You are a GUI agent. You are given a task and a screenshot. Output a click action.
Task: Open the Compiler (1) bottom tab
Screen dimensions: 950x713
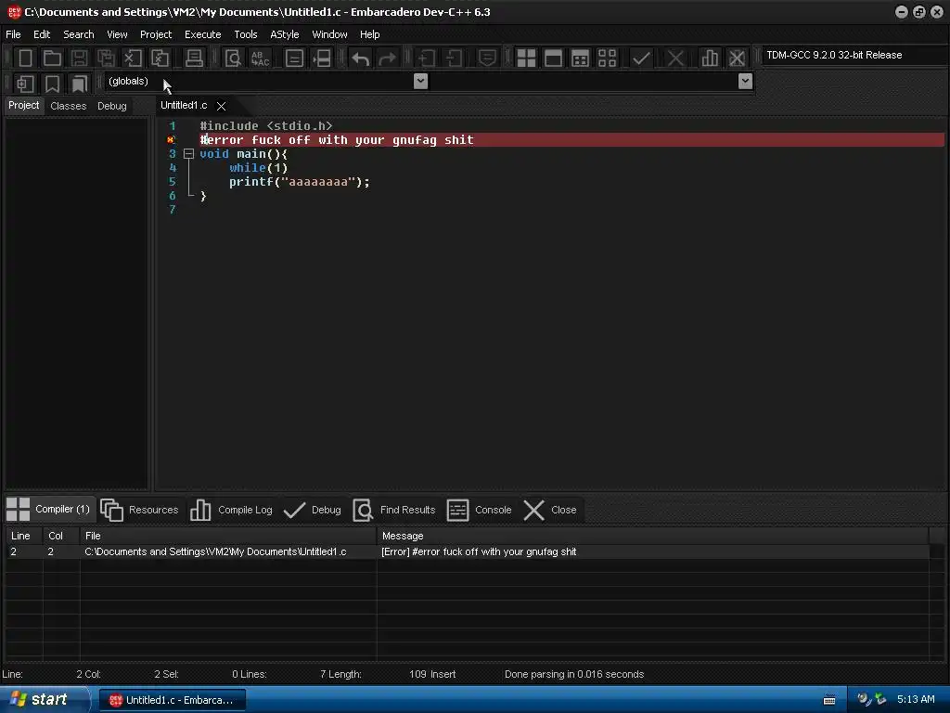click(x=49, y=510)
